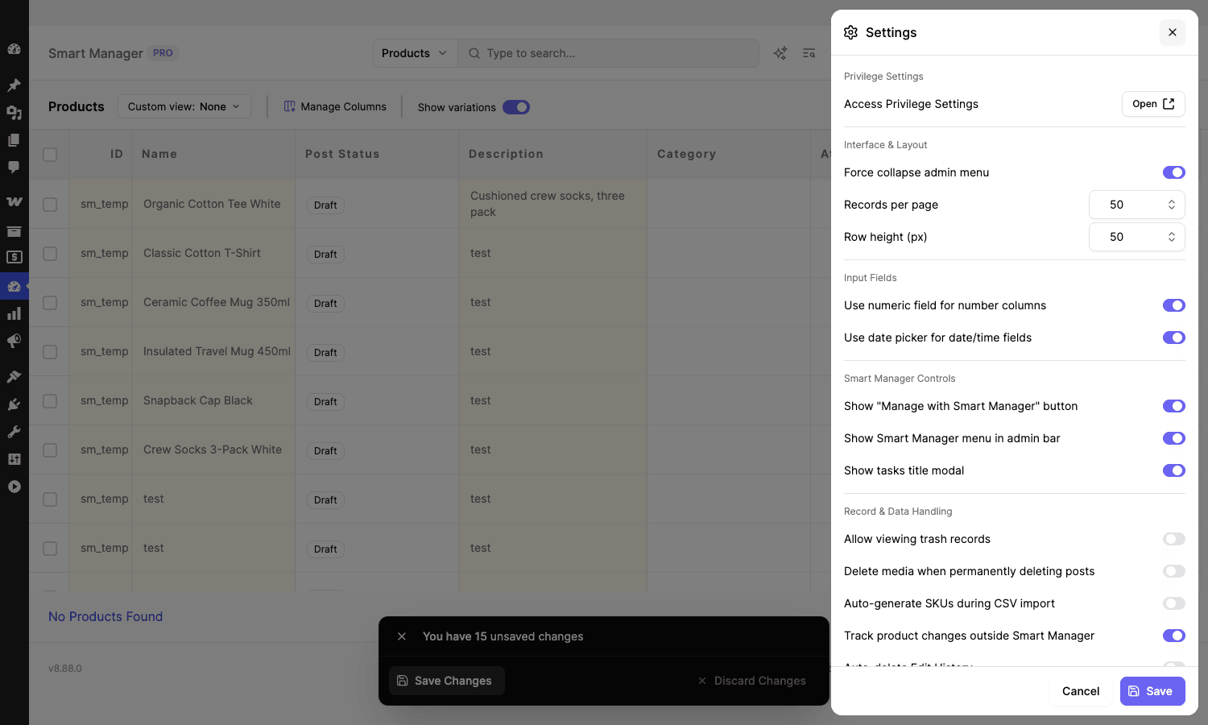Click the Manage Columns button
This screenshot has width=1208, height=725.
click(336, 106)
